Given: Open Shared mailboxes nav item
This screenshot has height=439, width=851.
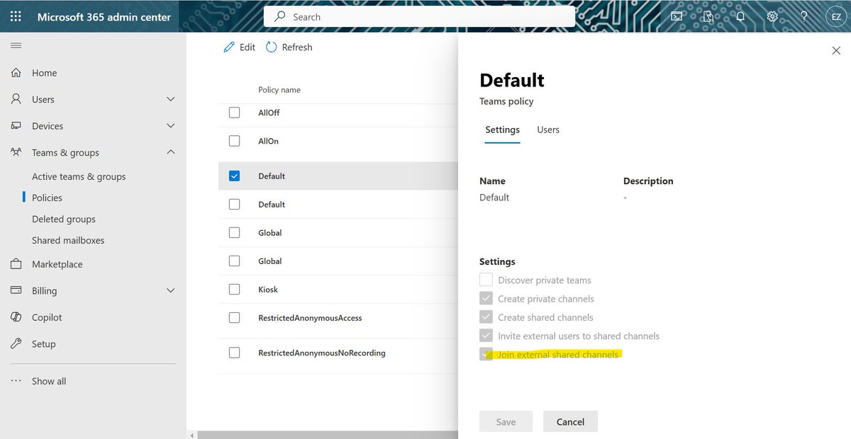Looking at the screenshot, I should pos(68,240).
